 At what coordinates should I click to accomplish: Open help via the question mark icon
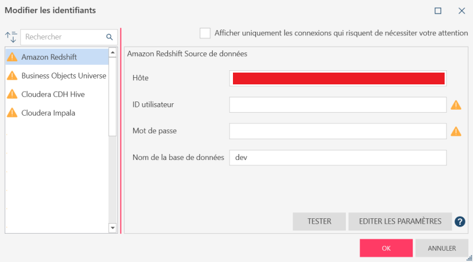(461, 222)
